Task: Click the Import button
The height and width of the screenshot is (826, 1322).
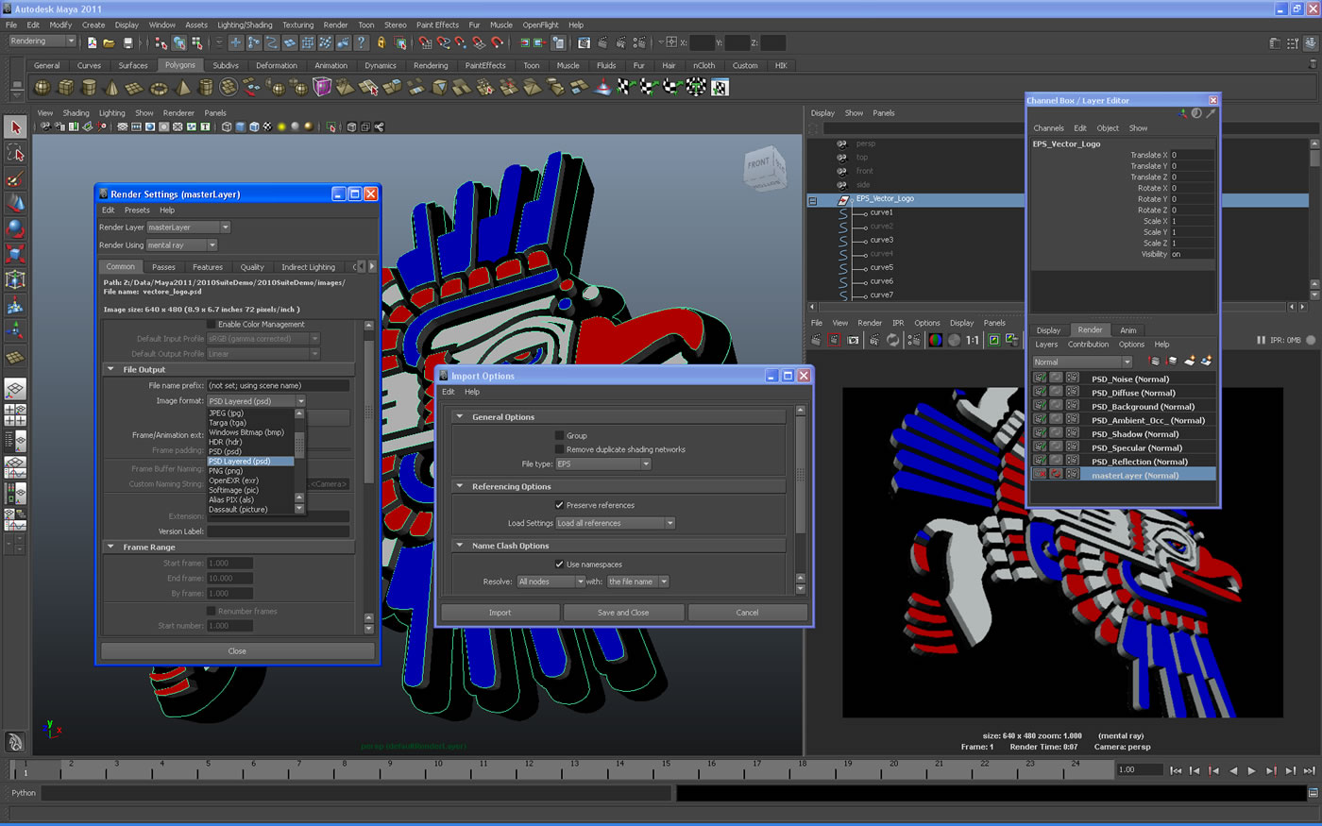Action: (x=500, y=613)
